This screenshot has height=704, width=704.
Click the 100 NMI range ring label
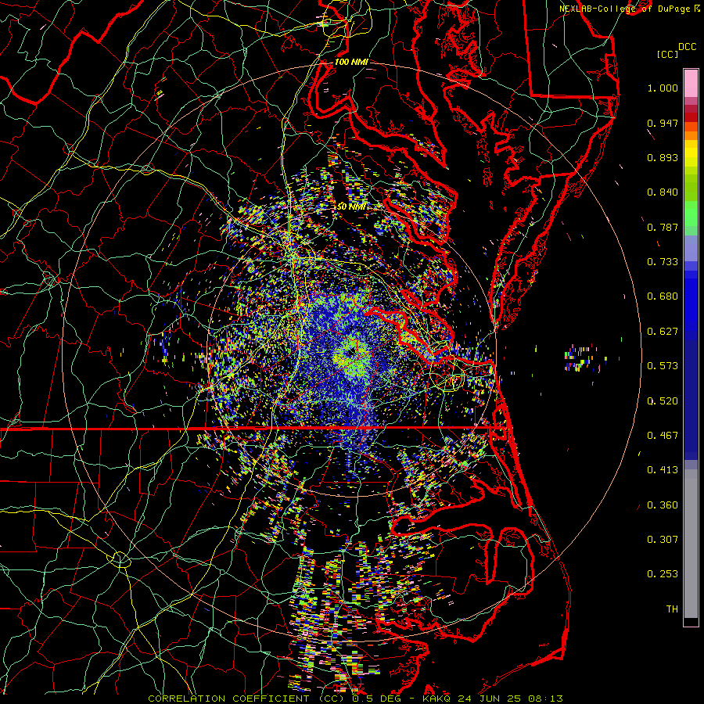click(x=351, y=62)
